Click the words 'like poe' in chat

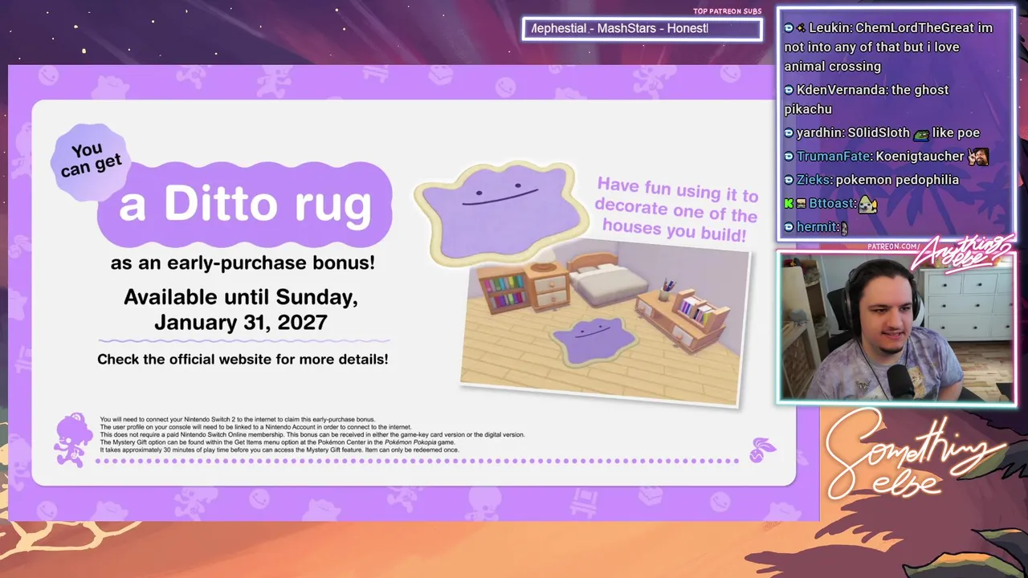pyautogui.click(x=956, y=133)
